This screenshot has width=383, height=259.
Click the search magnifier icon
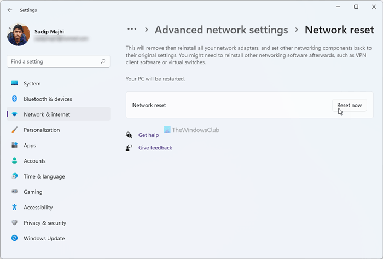103,62
